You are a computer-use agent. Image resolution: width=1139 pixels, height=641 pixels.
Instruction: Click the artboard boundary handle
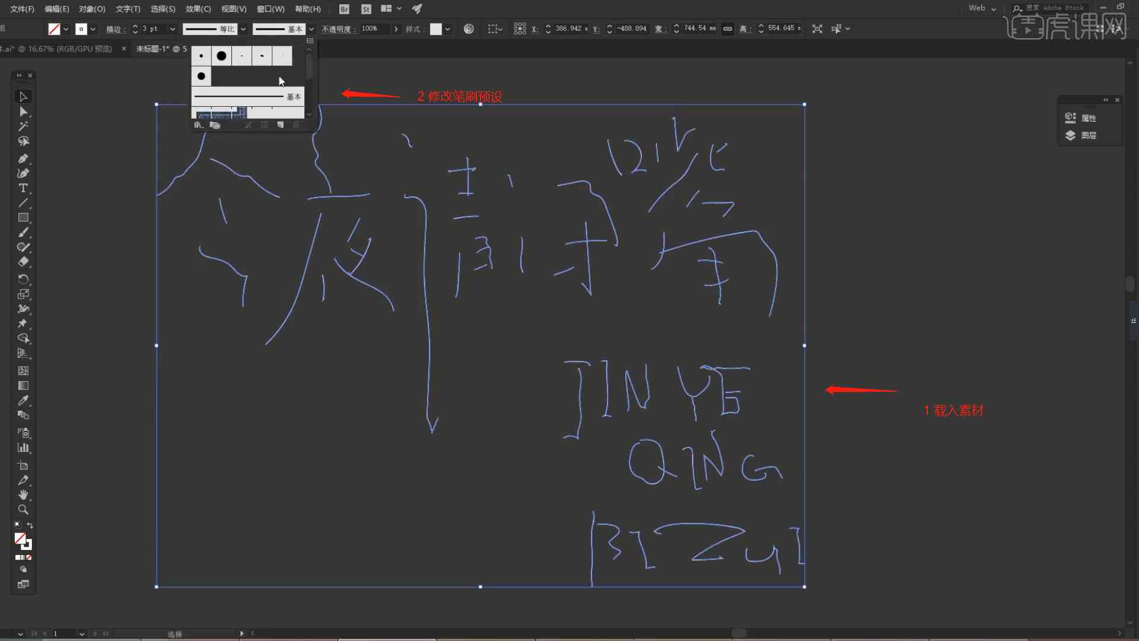155,104
